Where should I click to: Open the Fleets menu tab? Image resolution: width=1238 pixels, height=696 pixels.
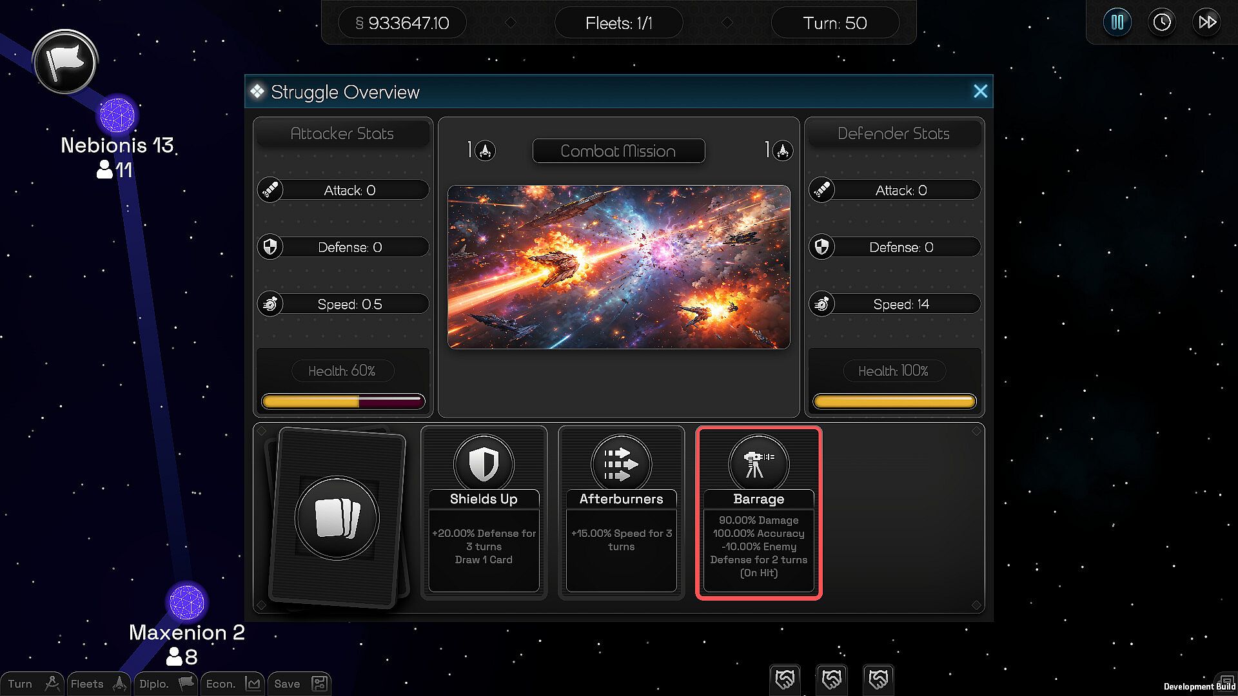point(99,684)
